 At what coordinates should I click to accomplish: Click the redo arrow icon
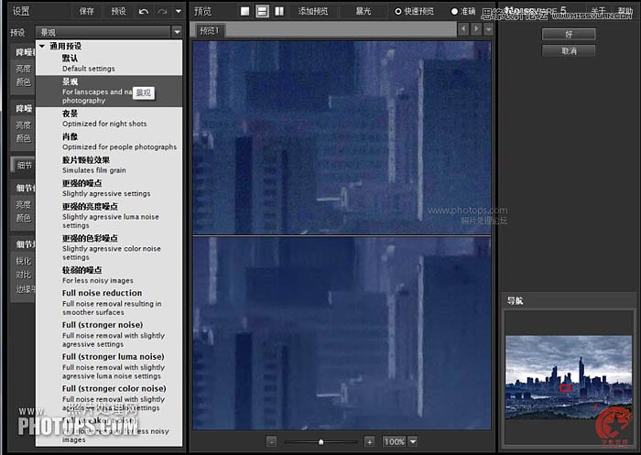(x=162, y=12)
